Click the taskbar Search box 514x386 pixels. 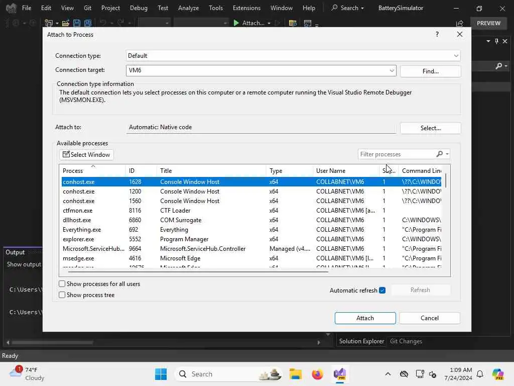[x=228, y=374]
